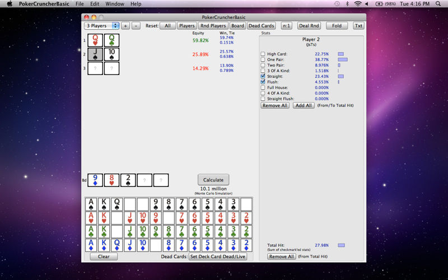This screenshot has height=280, width=448.
Task: Reset All using the All button
Action: coord(167,26)
